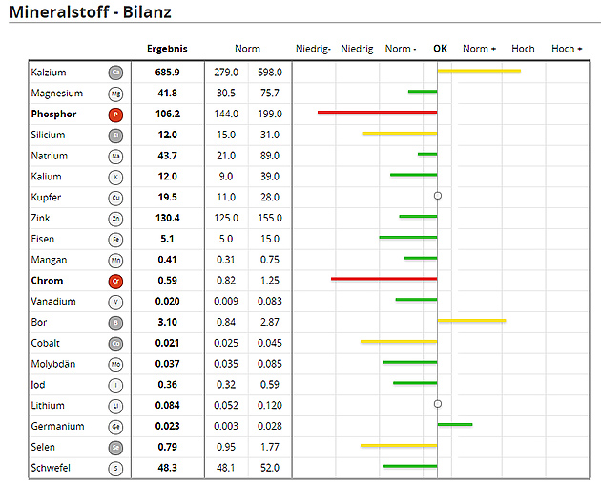
Task: Select the Magnesium Mg element icon
Action: [x=115, y=94]
